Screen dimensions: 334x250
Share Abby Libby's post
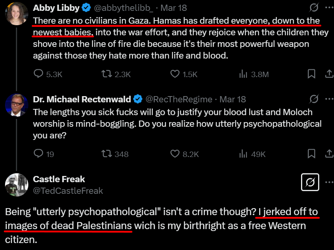pyautogui.click(x=328, y=74)
